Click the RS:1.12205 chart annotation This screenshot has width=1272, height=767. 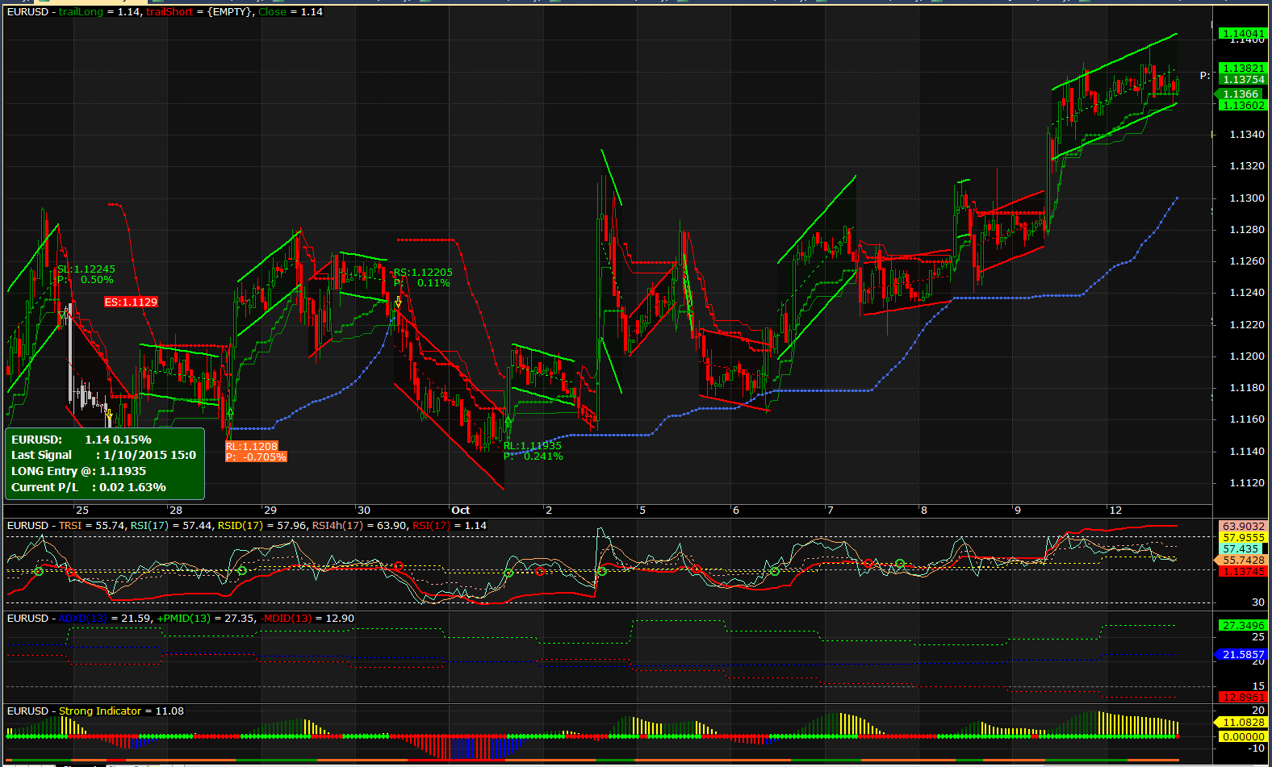point(423,273)
